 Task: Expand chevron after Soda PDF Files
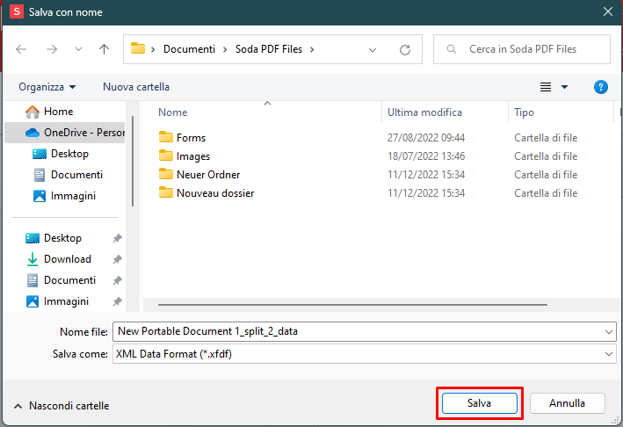point(312,50)
